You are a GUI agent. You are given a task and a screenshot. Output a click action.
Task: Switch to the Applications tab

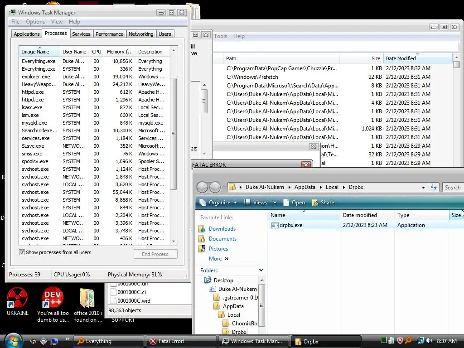[x=27, y=34]
